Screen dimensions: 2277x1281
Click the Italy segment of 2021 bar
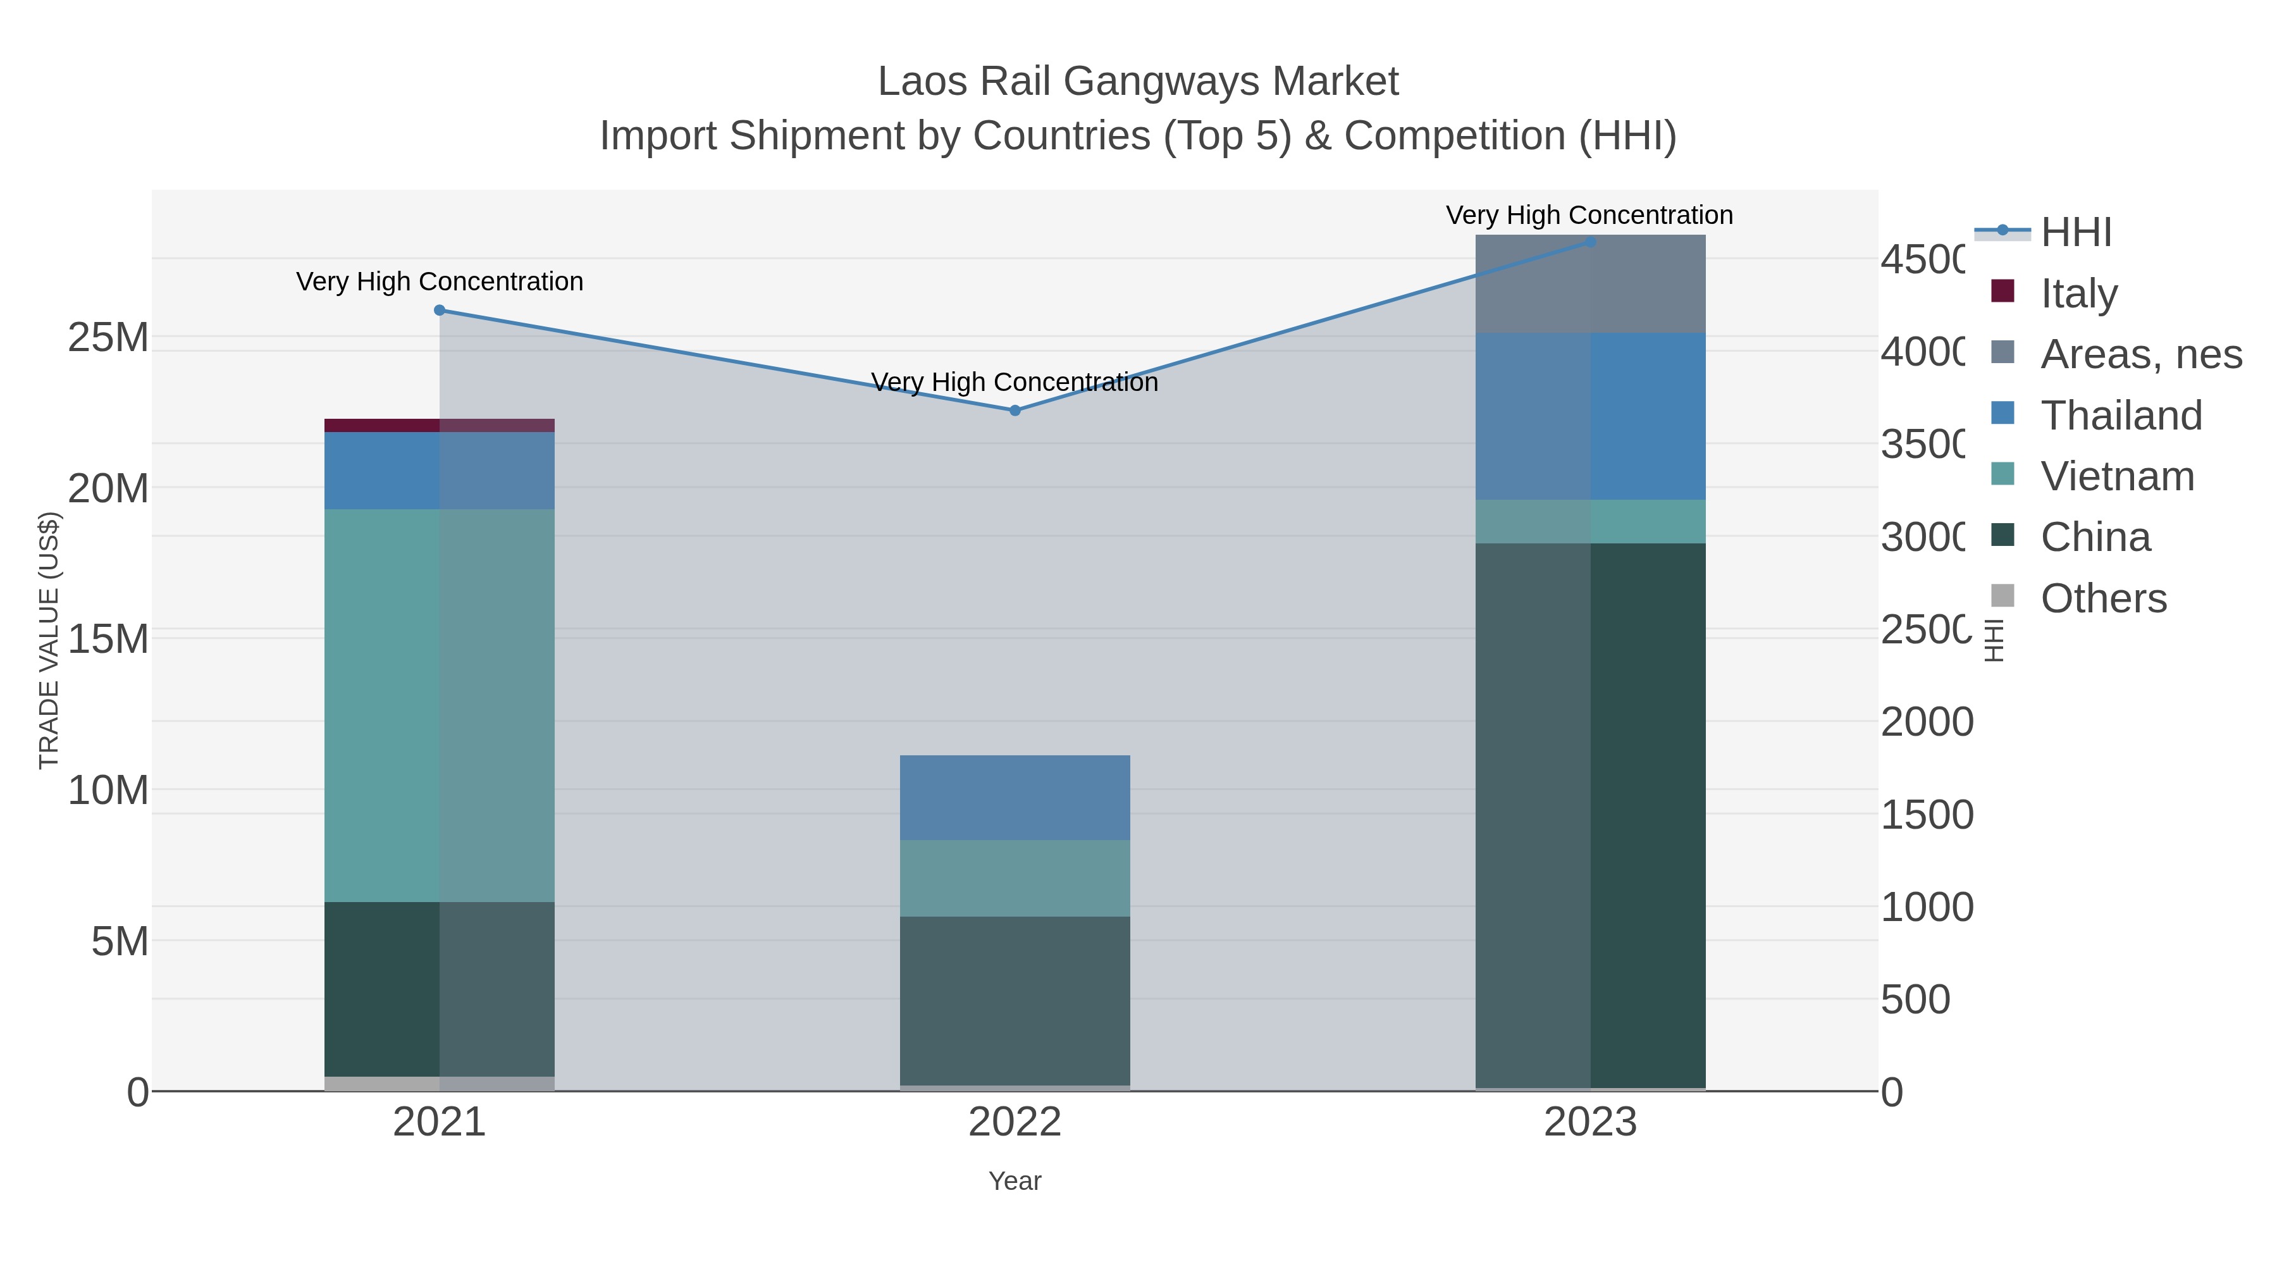point(440,425)
